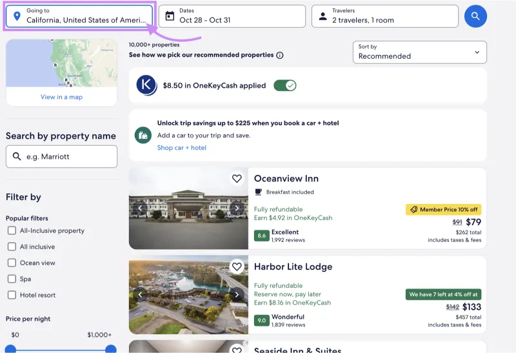Viewport: 516px width, 353px height.
Task: Show previous photo of Oceanview Inn
Action: pyautogui.click(x=140, y=208)
